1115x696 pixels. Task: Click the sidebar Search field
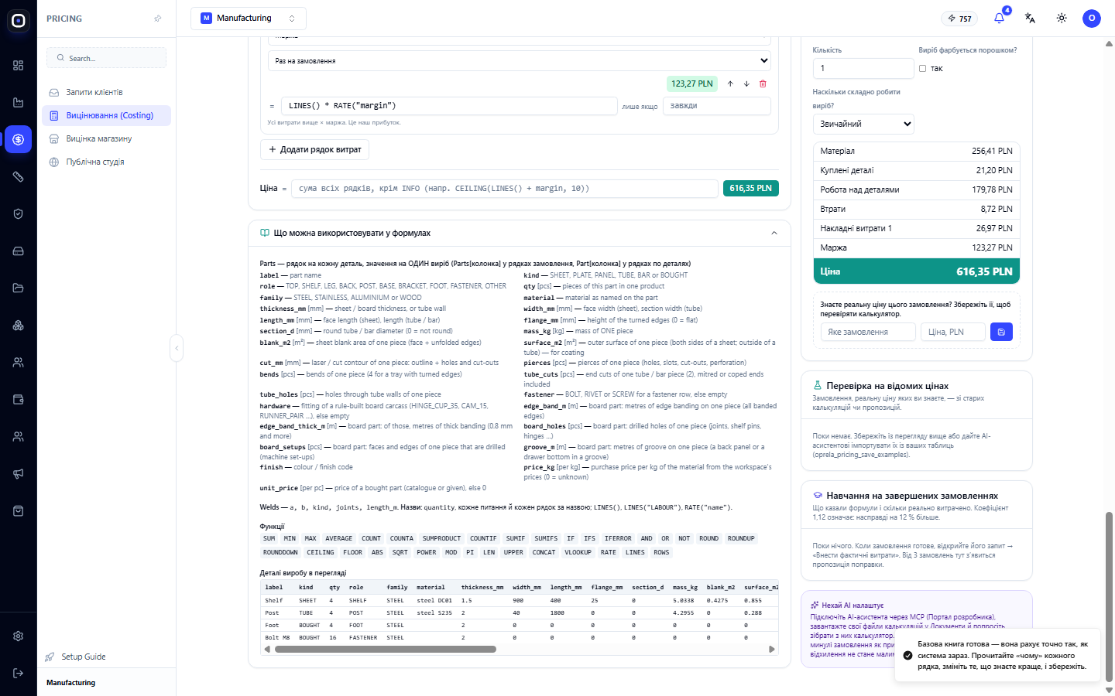point(107,58)
